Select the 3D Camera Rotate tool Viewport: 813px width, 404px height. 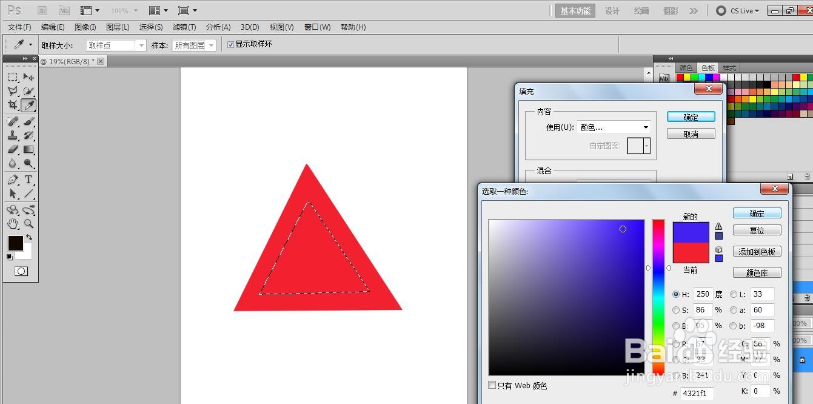(28, 210)
